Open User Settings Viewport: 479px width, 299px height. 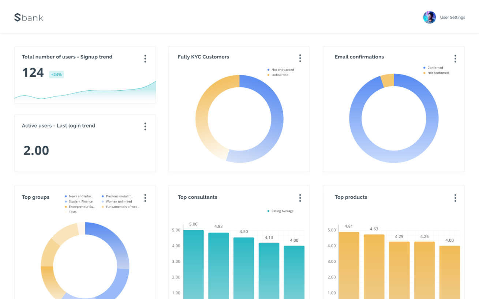pos(453,17)
